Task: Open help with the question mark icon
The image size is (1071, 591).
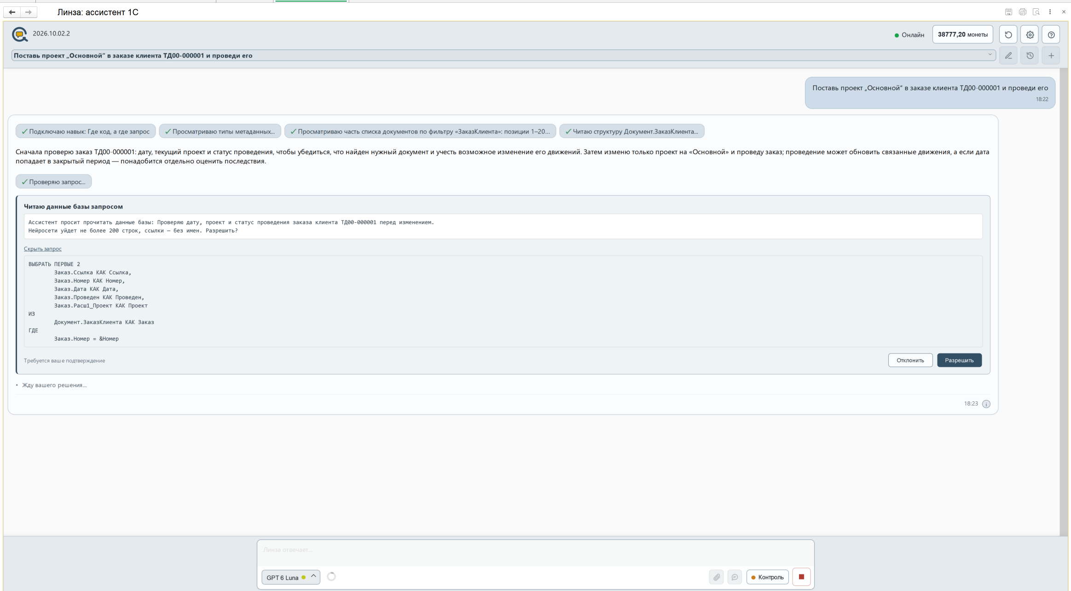Action: click(1051, 35)
